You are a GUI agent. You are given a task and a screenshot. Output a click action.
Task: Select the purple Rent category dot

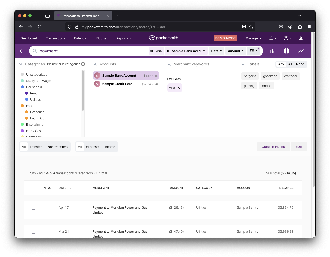(27, 93)
